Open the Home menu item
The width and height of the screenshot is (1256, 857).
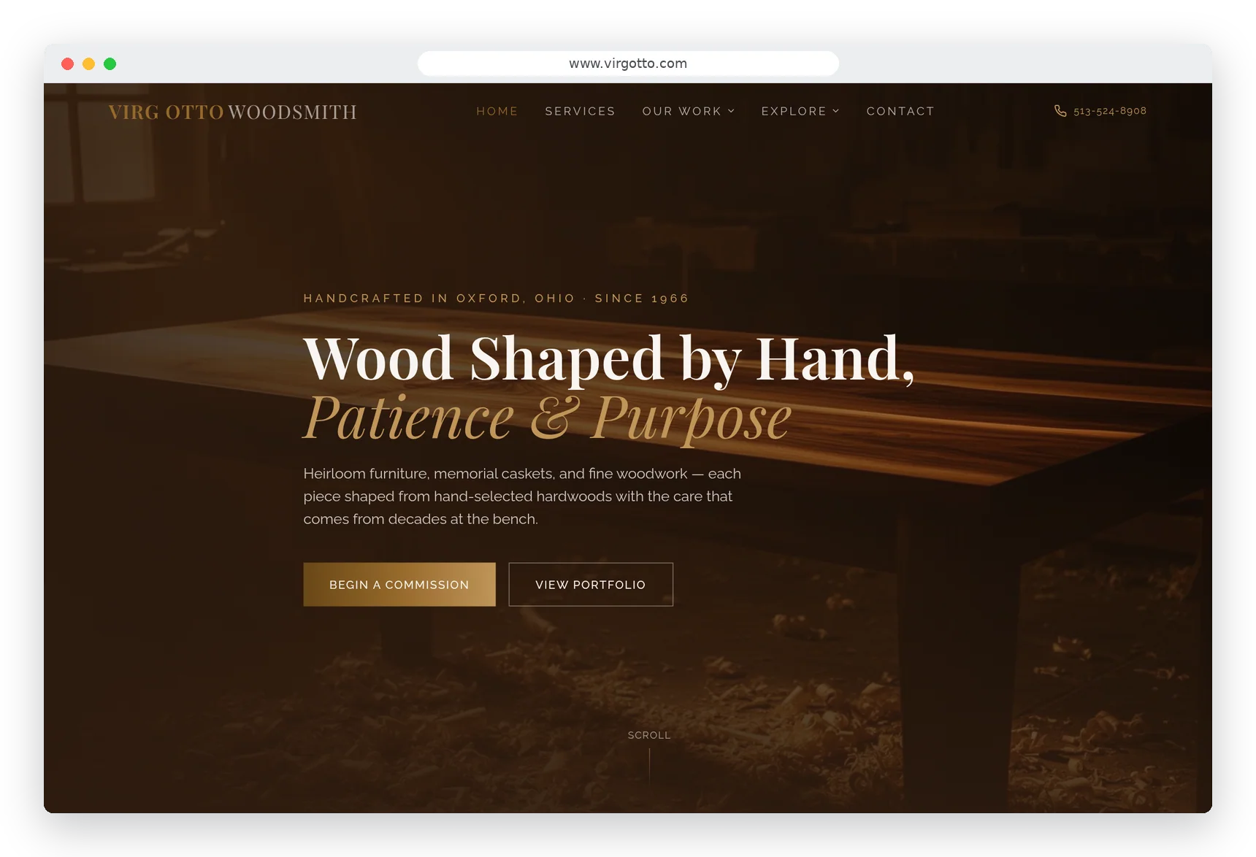[x=497, y=111]
